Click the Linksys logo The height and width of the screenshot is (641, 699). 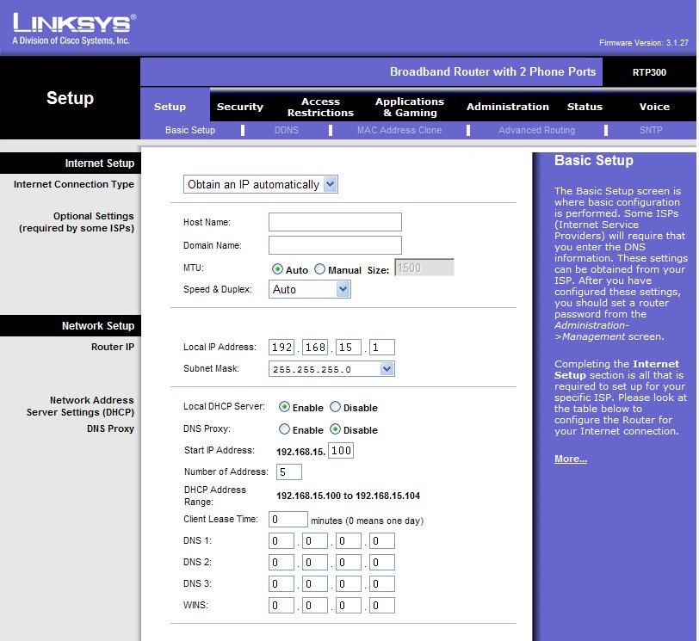pyautogui.click(x=74, y=29)
